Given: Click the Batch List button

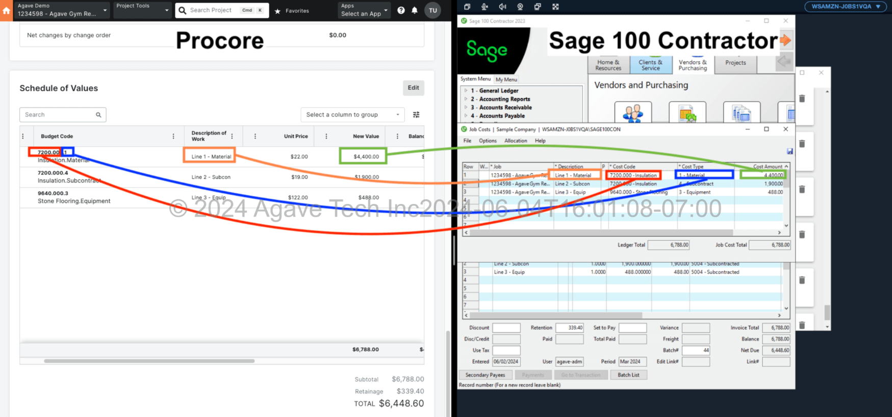Looking at the screenshot, I should 628,375.
